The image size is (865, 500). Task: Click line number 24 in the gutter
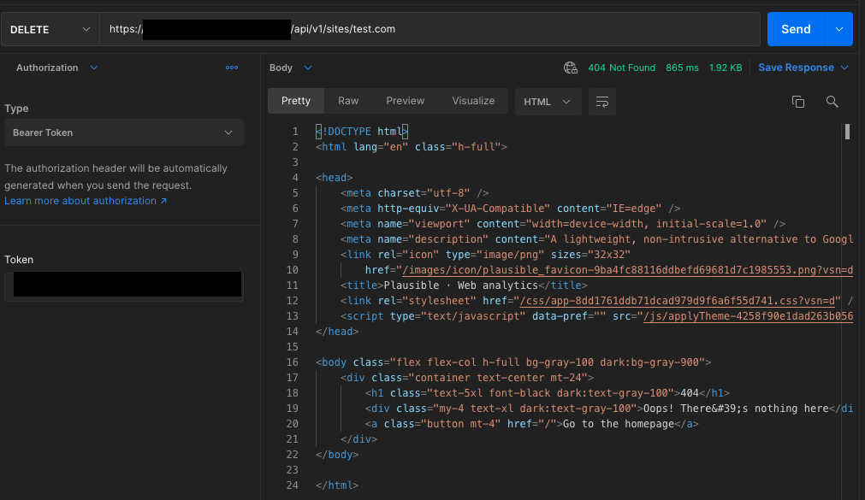click(x=292, y=485)
